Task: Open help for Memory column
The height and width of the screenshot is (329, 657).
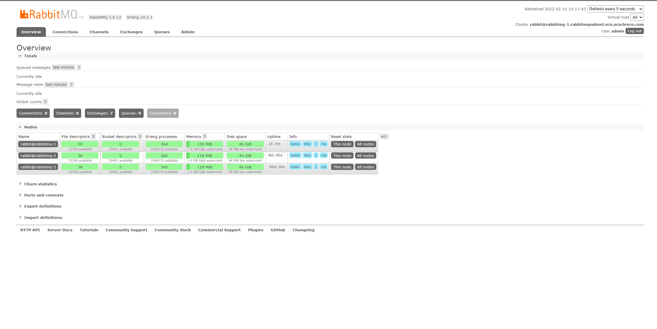Action: click(204, 136)
